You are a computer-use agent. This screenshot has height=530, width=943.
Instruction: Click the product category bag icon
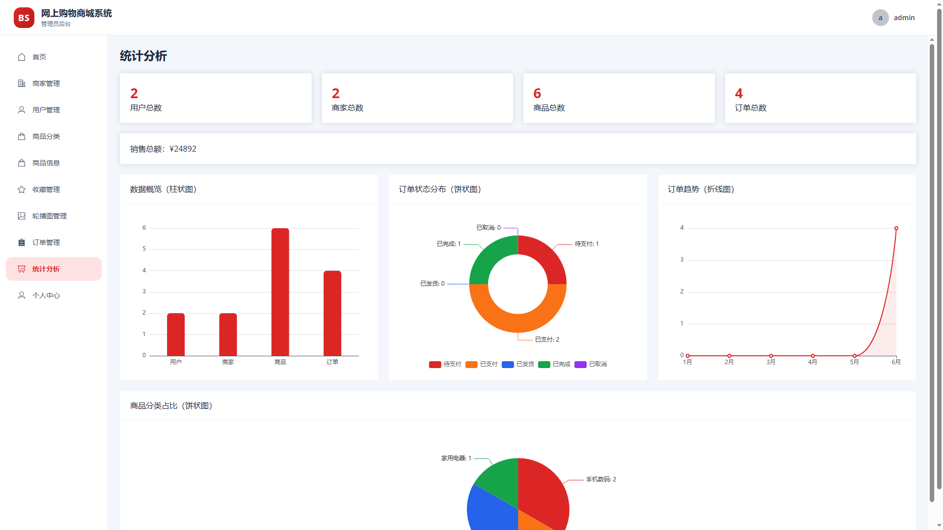pos(22,136)
